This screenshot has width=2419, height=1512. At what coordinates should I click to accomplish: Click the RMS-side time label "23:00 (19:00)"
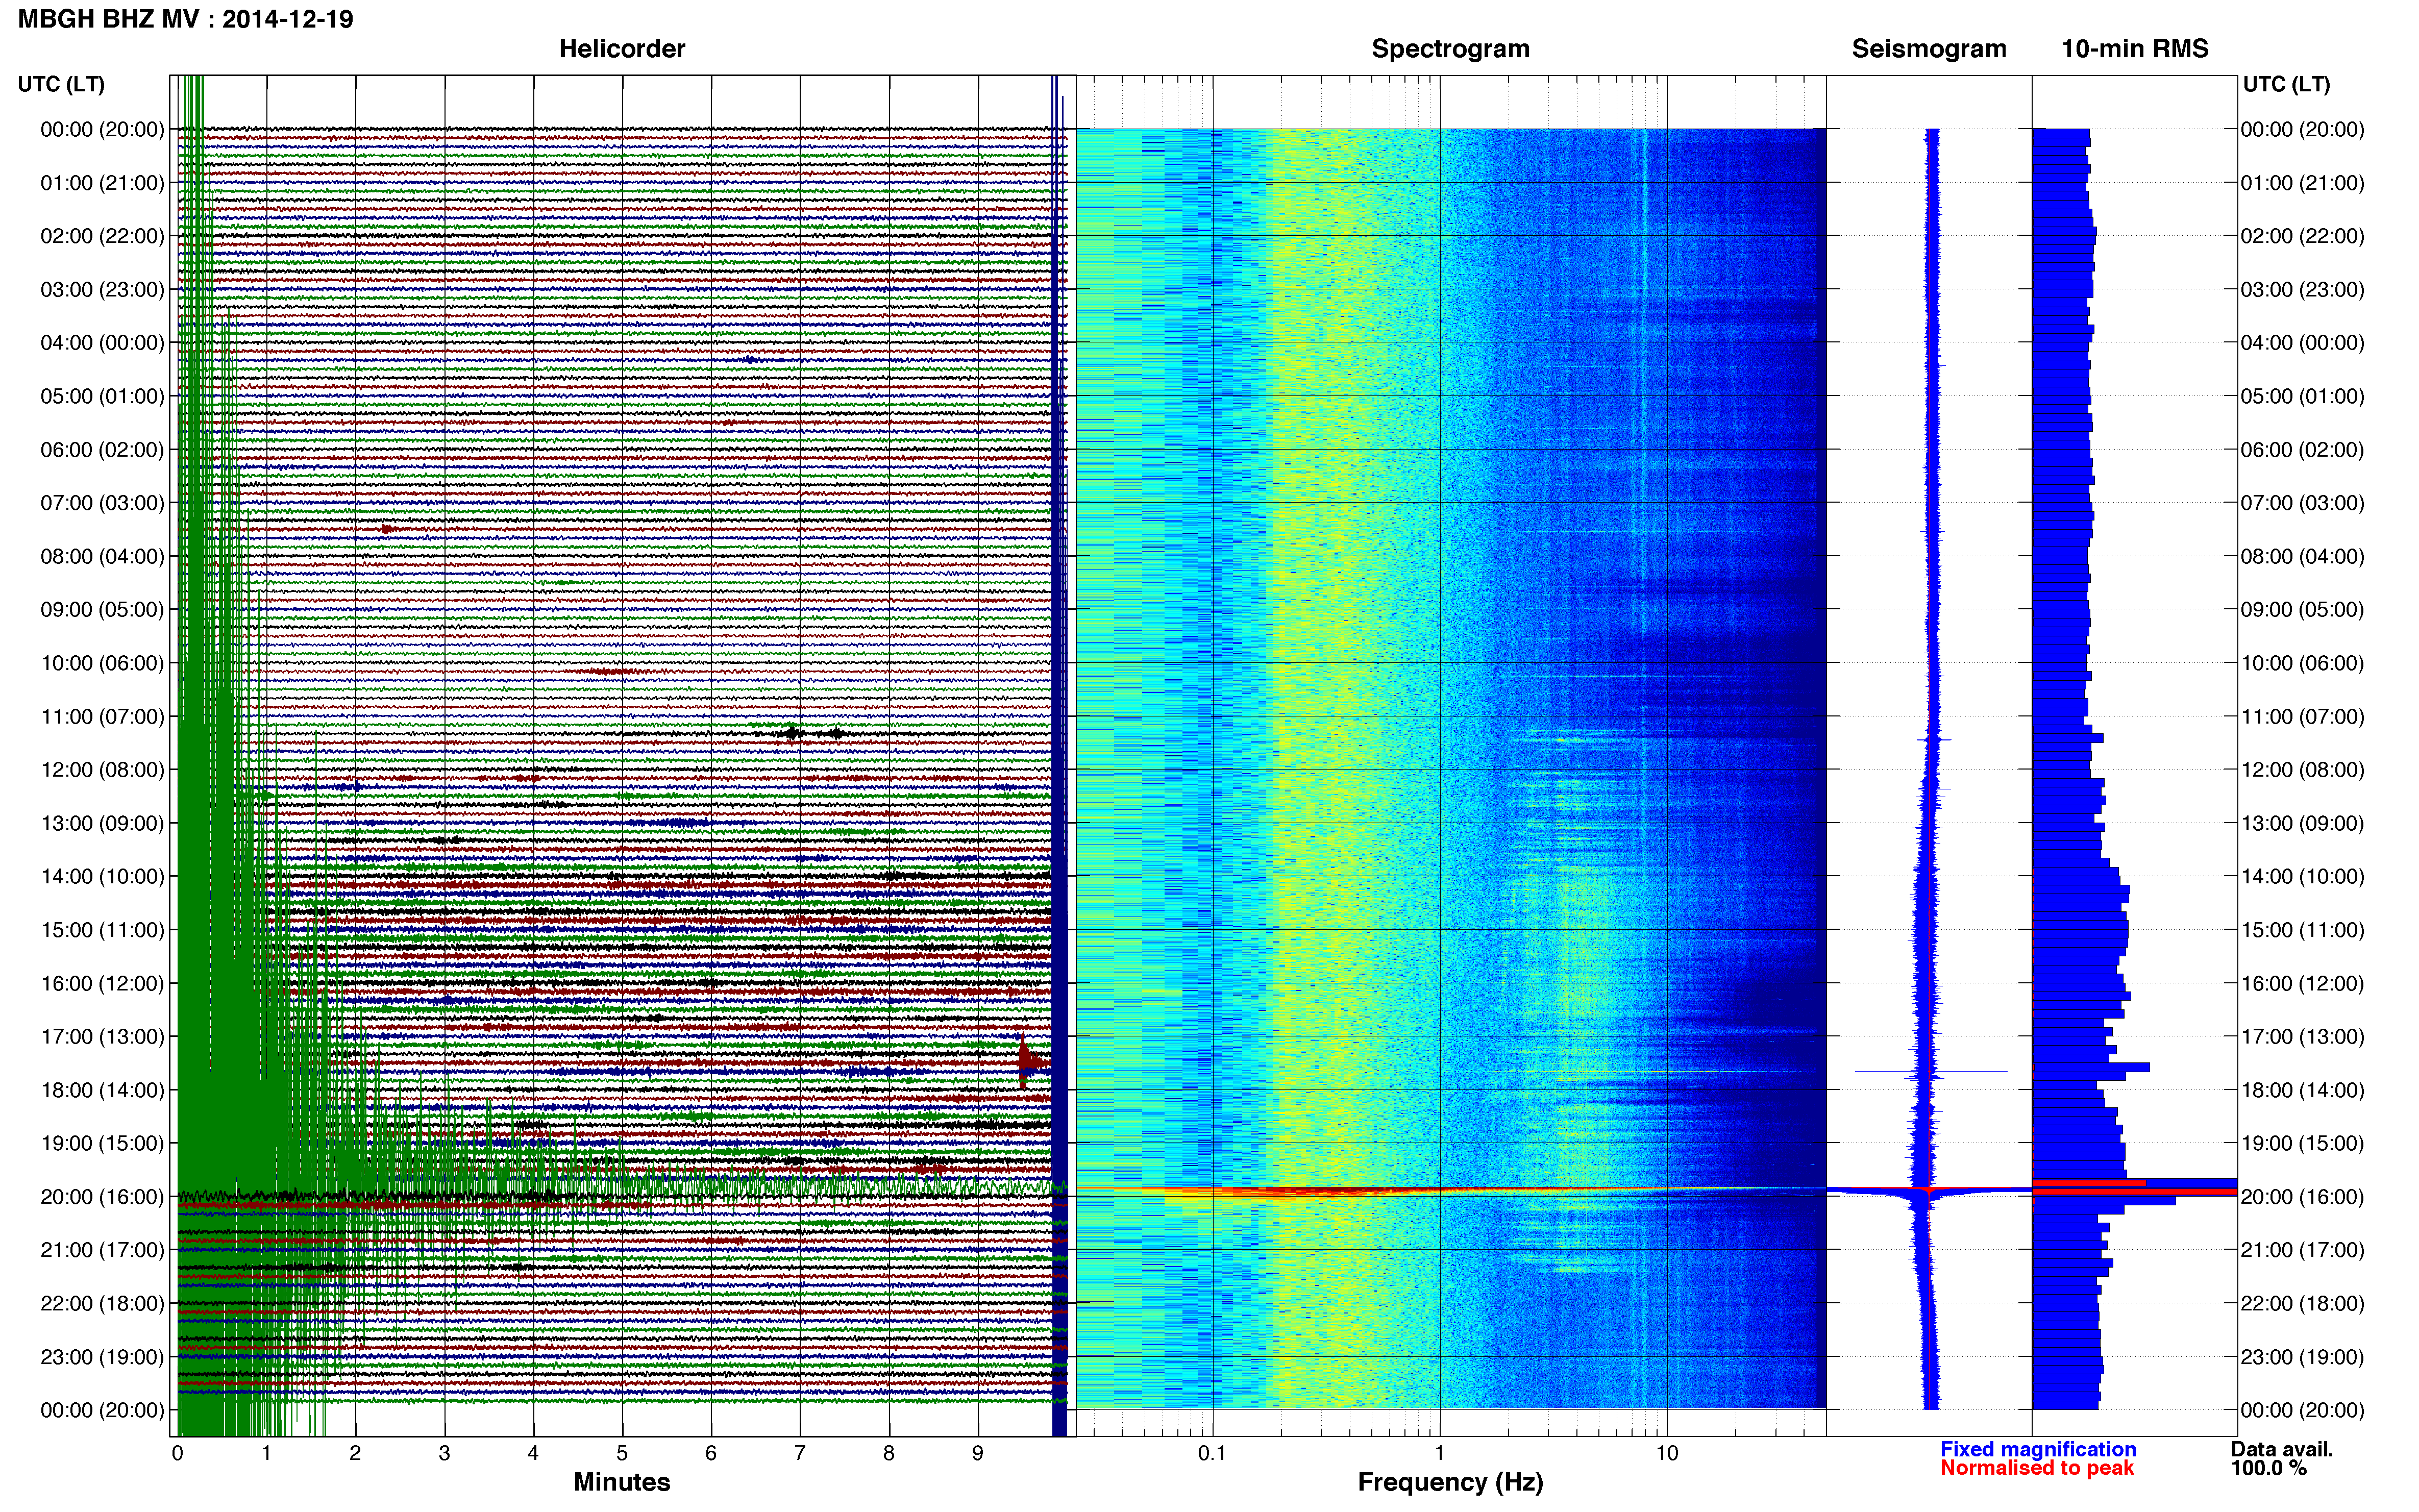(2303, 1357)
